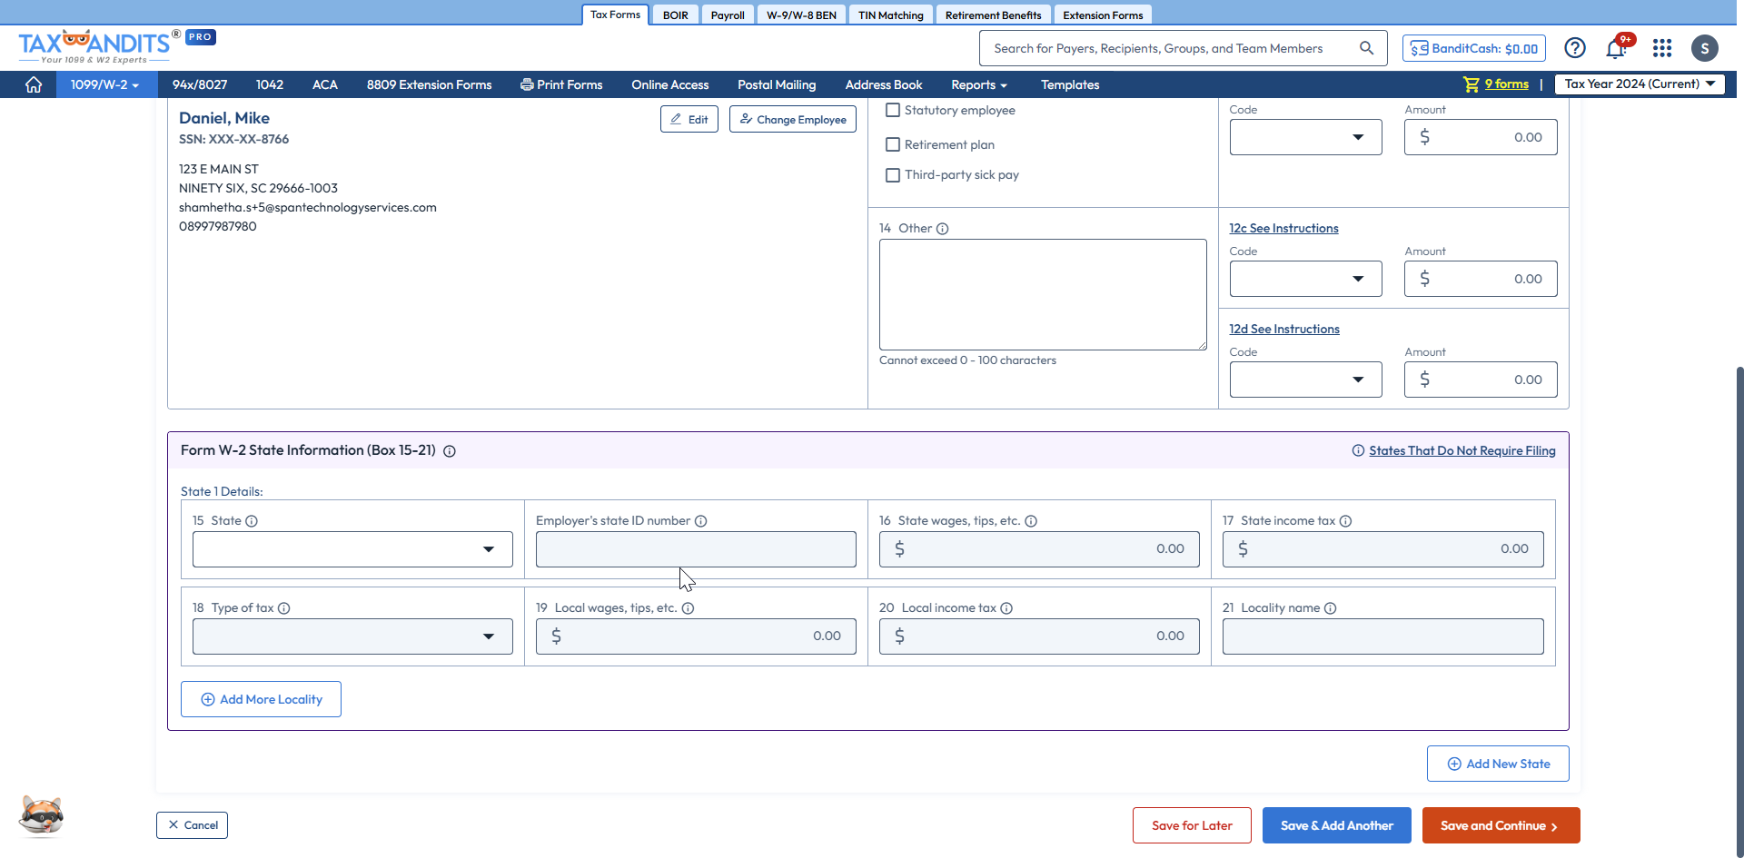
Task: Go to the home icon
Action: (x=34, y=84)
